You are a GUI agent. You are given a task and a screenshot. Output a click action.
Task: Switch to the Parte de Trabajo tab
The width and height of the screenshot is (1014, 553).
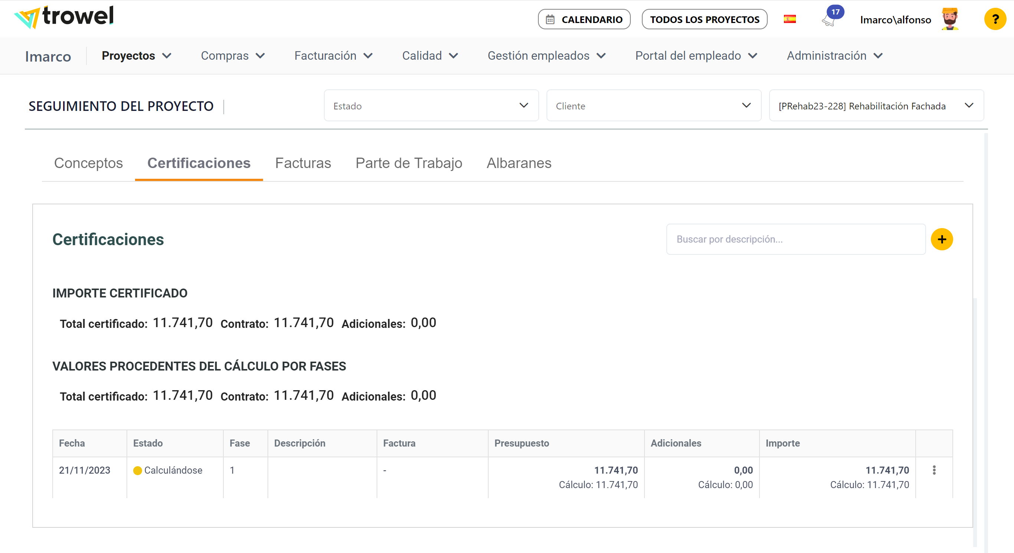[408, 163]
